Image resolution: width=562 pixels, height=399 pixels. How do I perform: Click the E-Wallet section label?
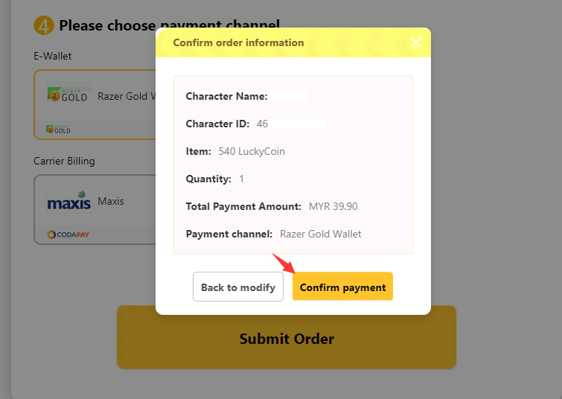coord(52,56)
